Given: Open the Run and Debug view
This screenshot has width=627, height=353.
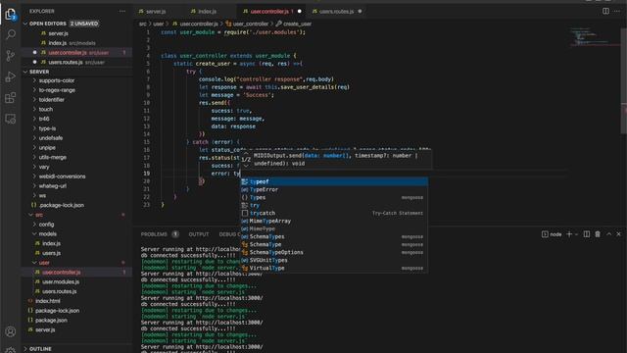Looking at the screenshot, I should tap(11, 76).
